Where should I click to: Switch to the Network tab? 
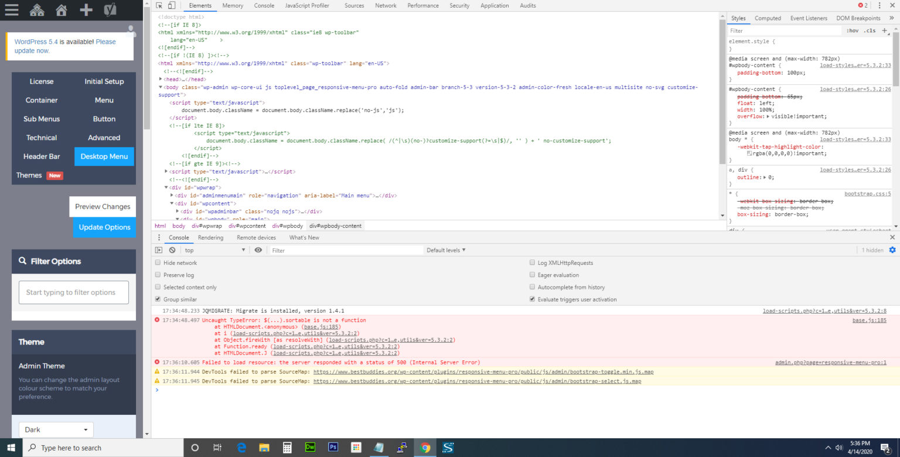coord(386,5)
